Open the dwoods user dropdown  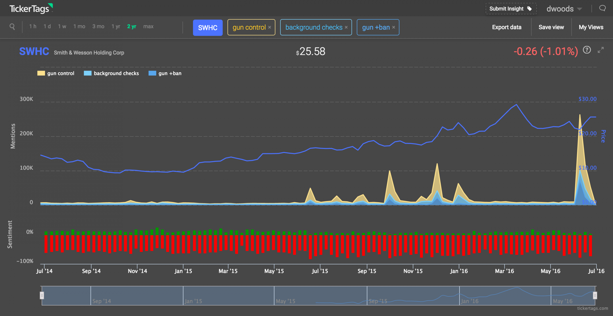pyautogui.click(x=564, y=9)
